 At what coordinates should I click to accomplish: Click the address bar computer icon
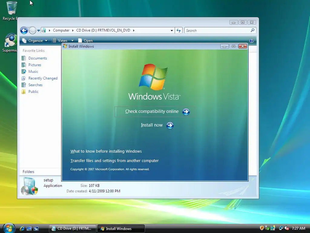[44, 30]
